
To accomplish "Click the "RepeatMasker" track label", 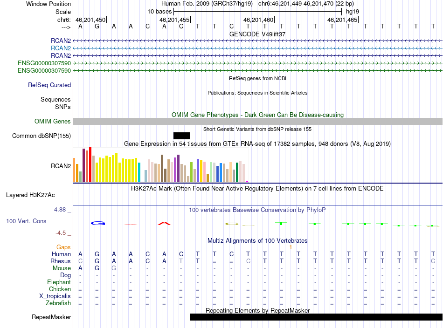I will tap(51, 317).
